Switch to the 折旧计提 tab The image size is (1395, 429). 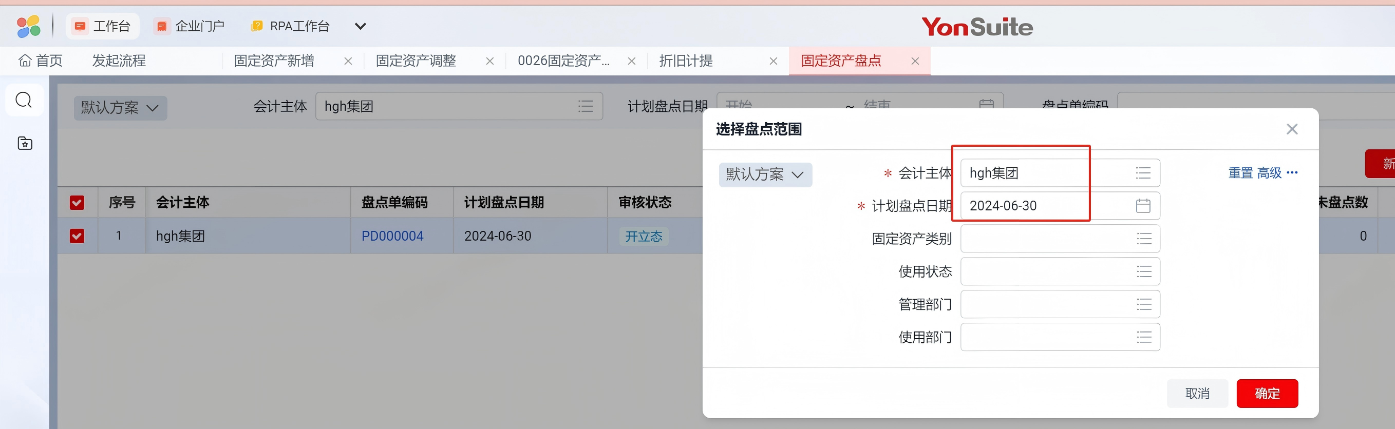[x=686, y=61]
